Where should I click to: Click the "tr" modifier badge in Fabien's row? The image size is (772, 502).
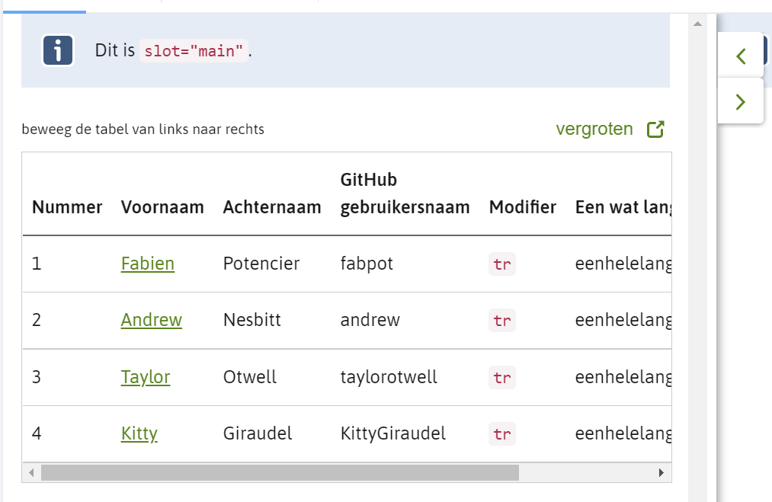[501, 264]
